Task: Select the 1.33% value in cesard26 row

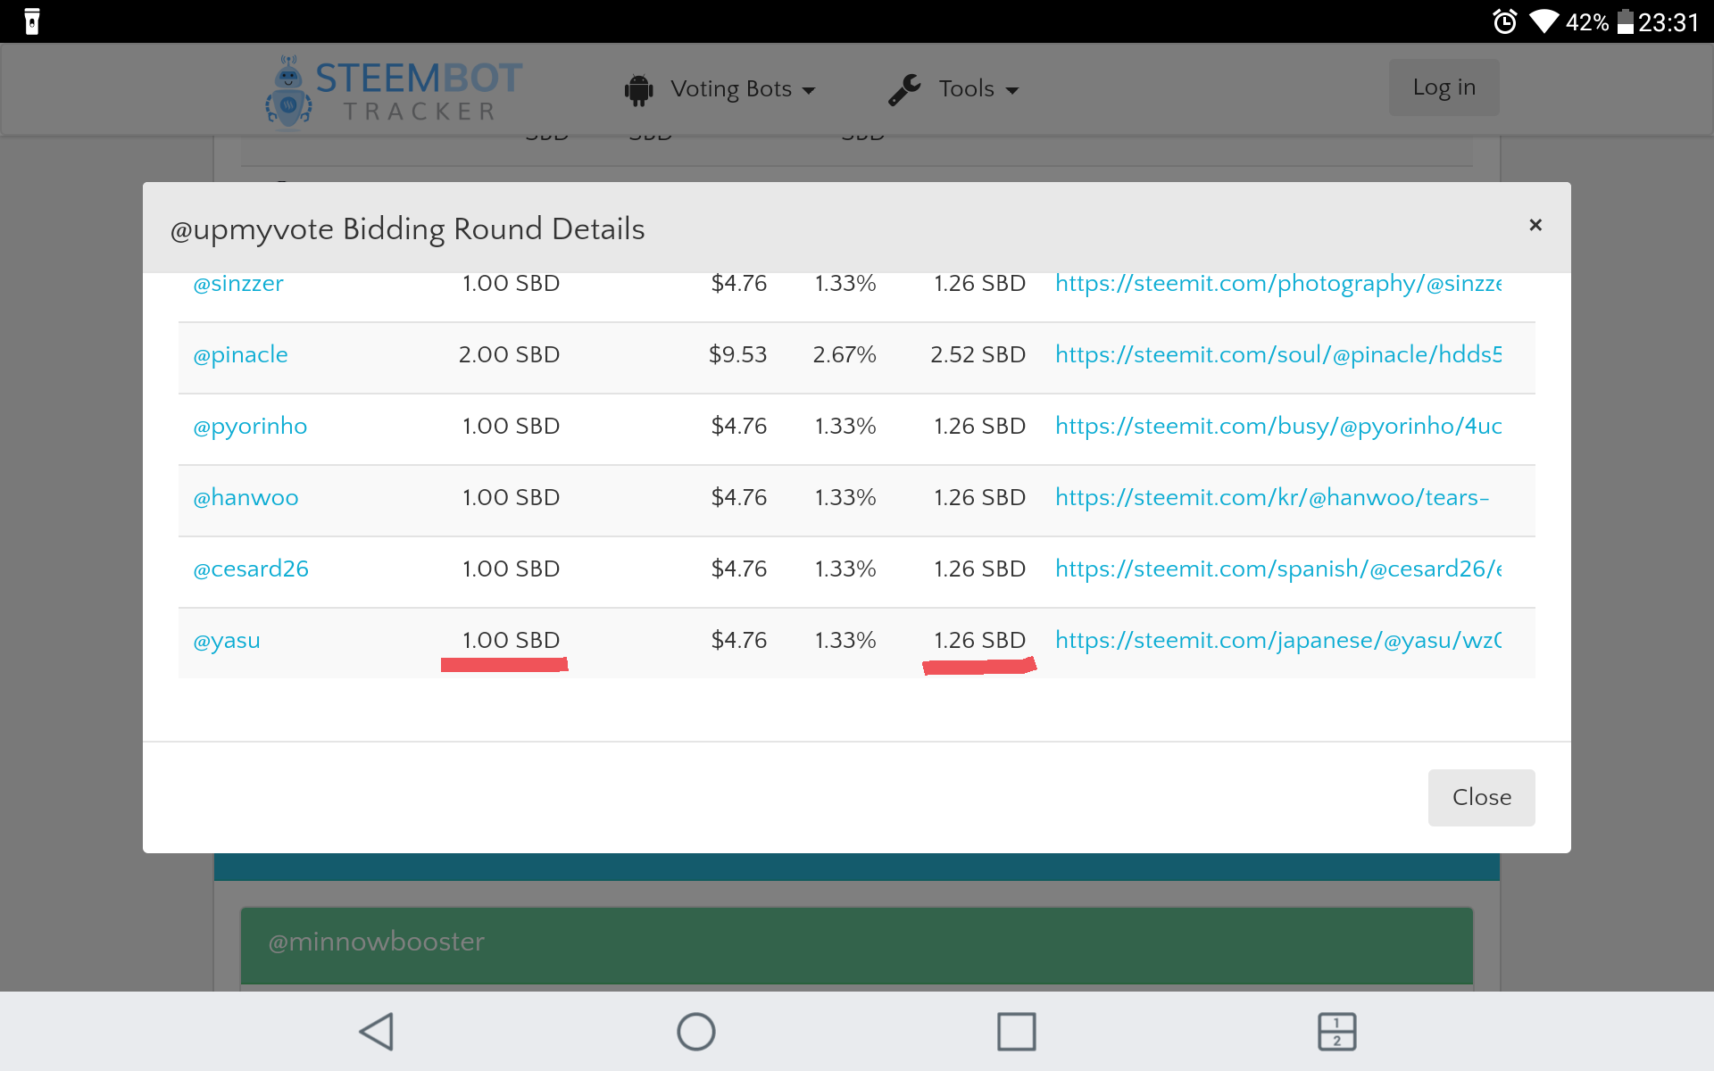Action: [845, 569]
